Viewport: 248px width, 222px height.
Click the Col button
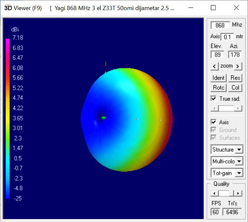click(235, 88)
